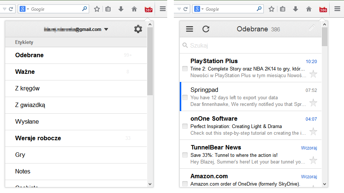Screen dimensions: 344x193
Task: Open Gmail settings gear in left panel
Action: pos(138,29)
